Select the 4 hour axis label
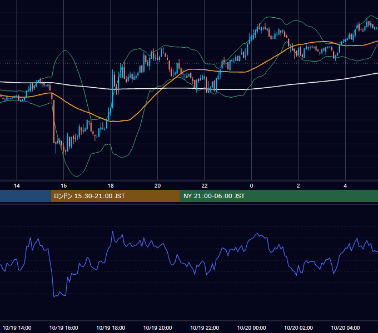Screen dimensions: 378x333 coord(345,186)
